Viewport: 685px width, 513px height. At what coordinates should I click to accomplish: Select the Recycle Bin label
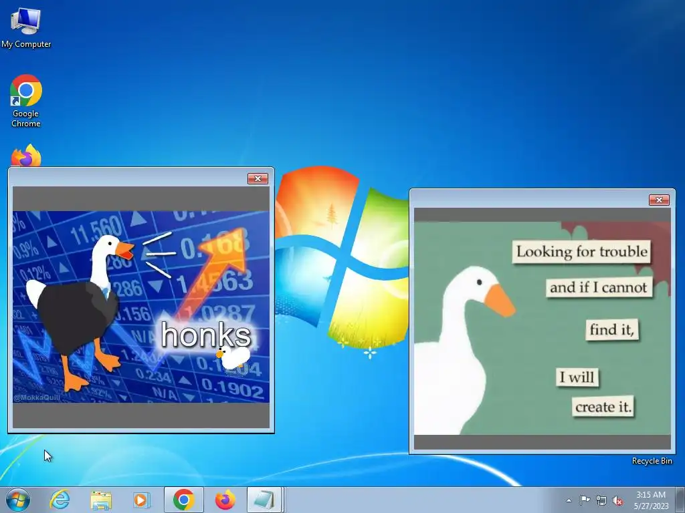pos(652,461)
